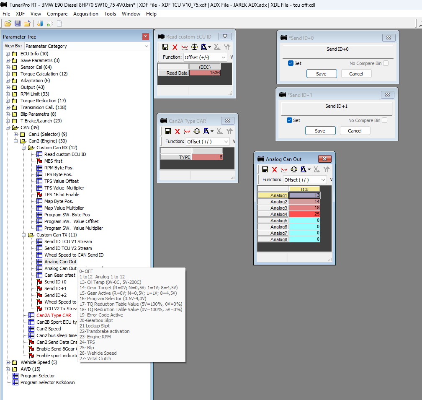The height and width of the screenshot is (400, 422).
Task: Save the Analog Can Out table
Action: (265, 169)
